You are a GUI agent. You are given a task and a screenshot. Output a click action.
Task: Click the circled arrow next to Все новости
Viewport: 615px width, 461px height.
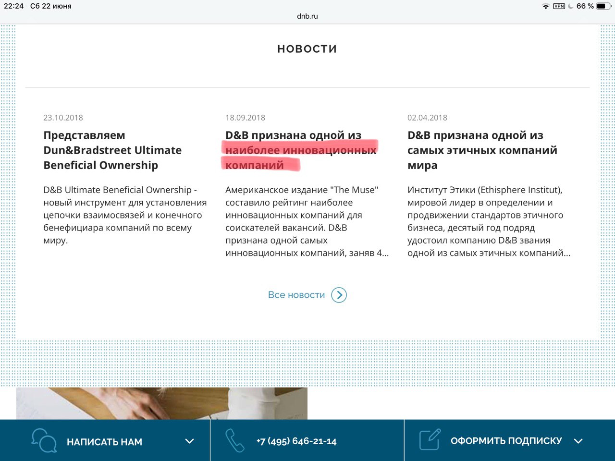point(339,295)
